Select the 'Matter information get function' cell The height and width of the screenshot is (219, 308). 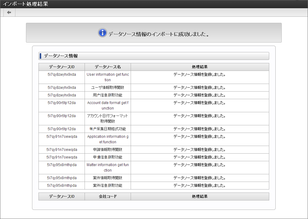pos(108,168)
